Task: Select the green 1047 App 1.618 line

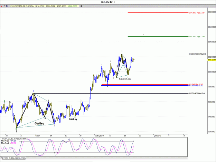Action: 158,37
